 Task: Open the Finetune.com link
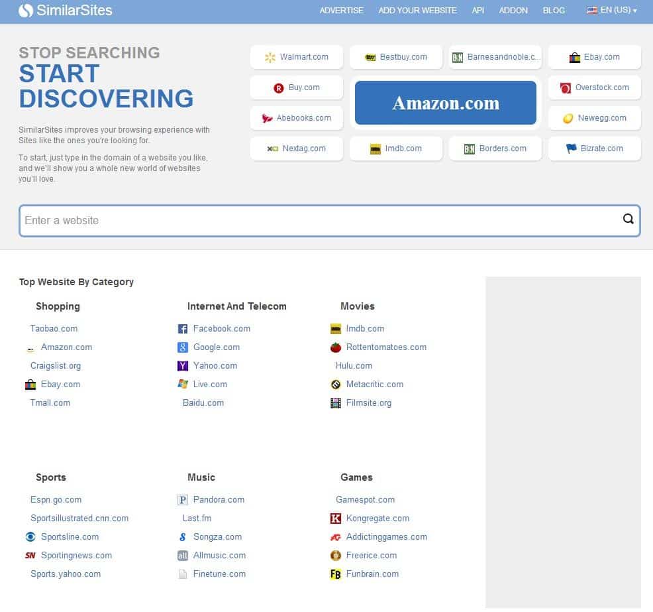(219, 574)
